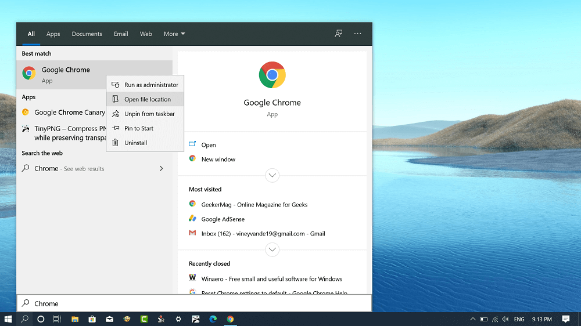Open Task View on the taskbar
This screenshot has height=326, width=581.
point(57,319)
